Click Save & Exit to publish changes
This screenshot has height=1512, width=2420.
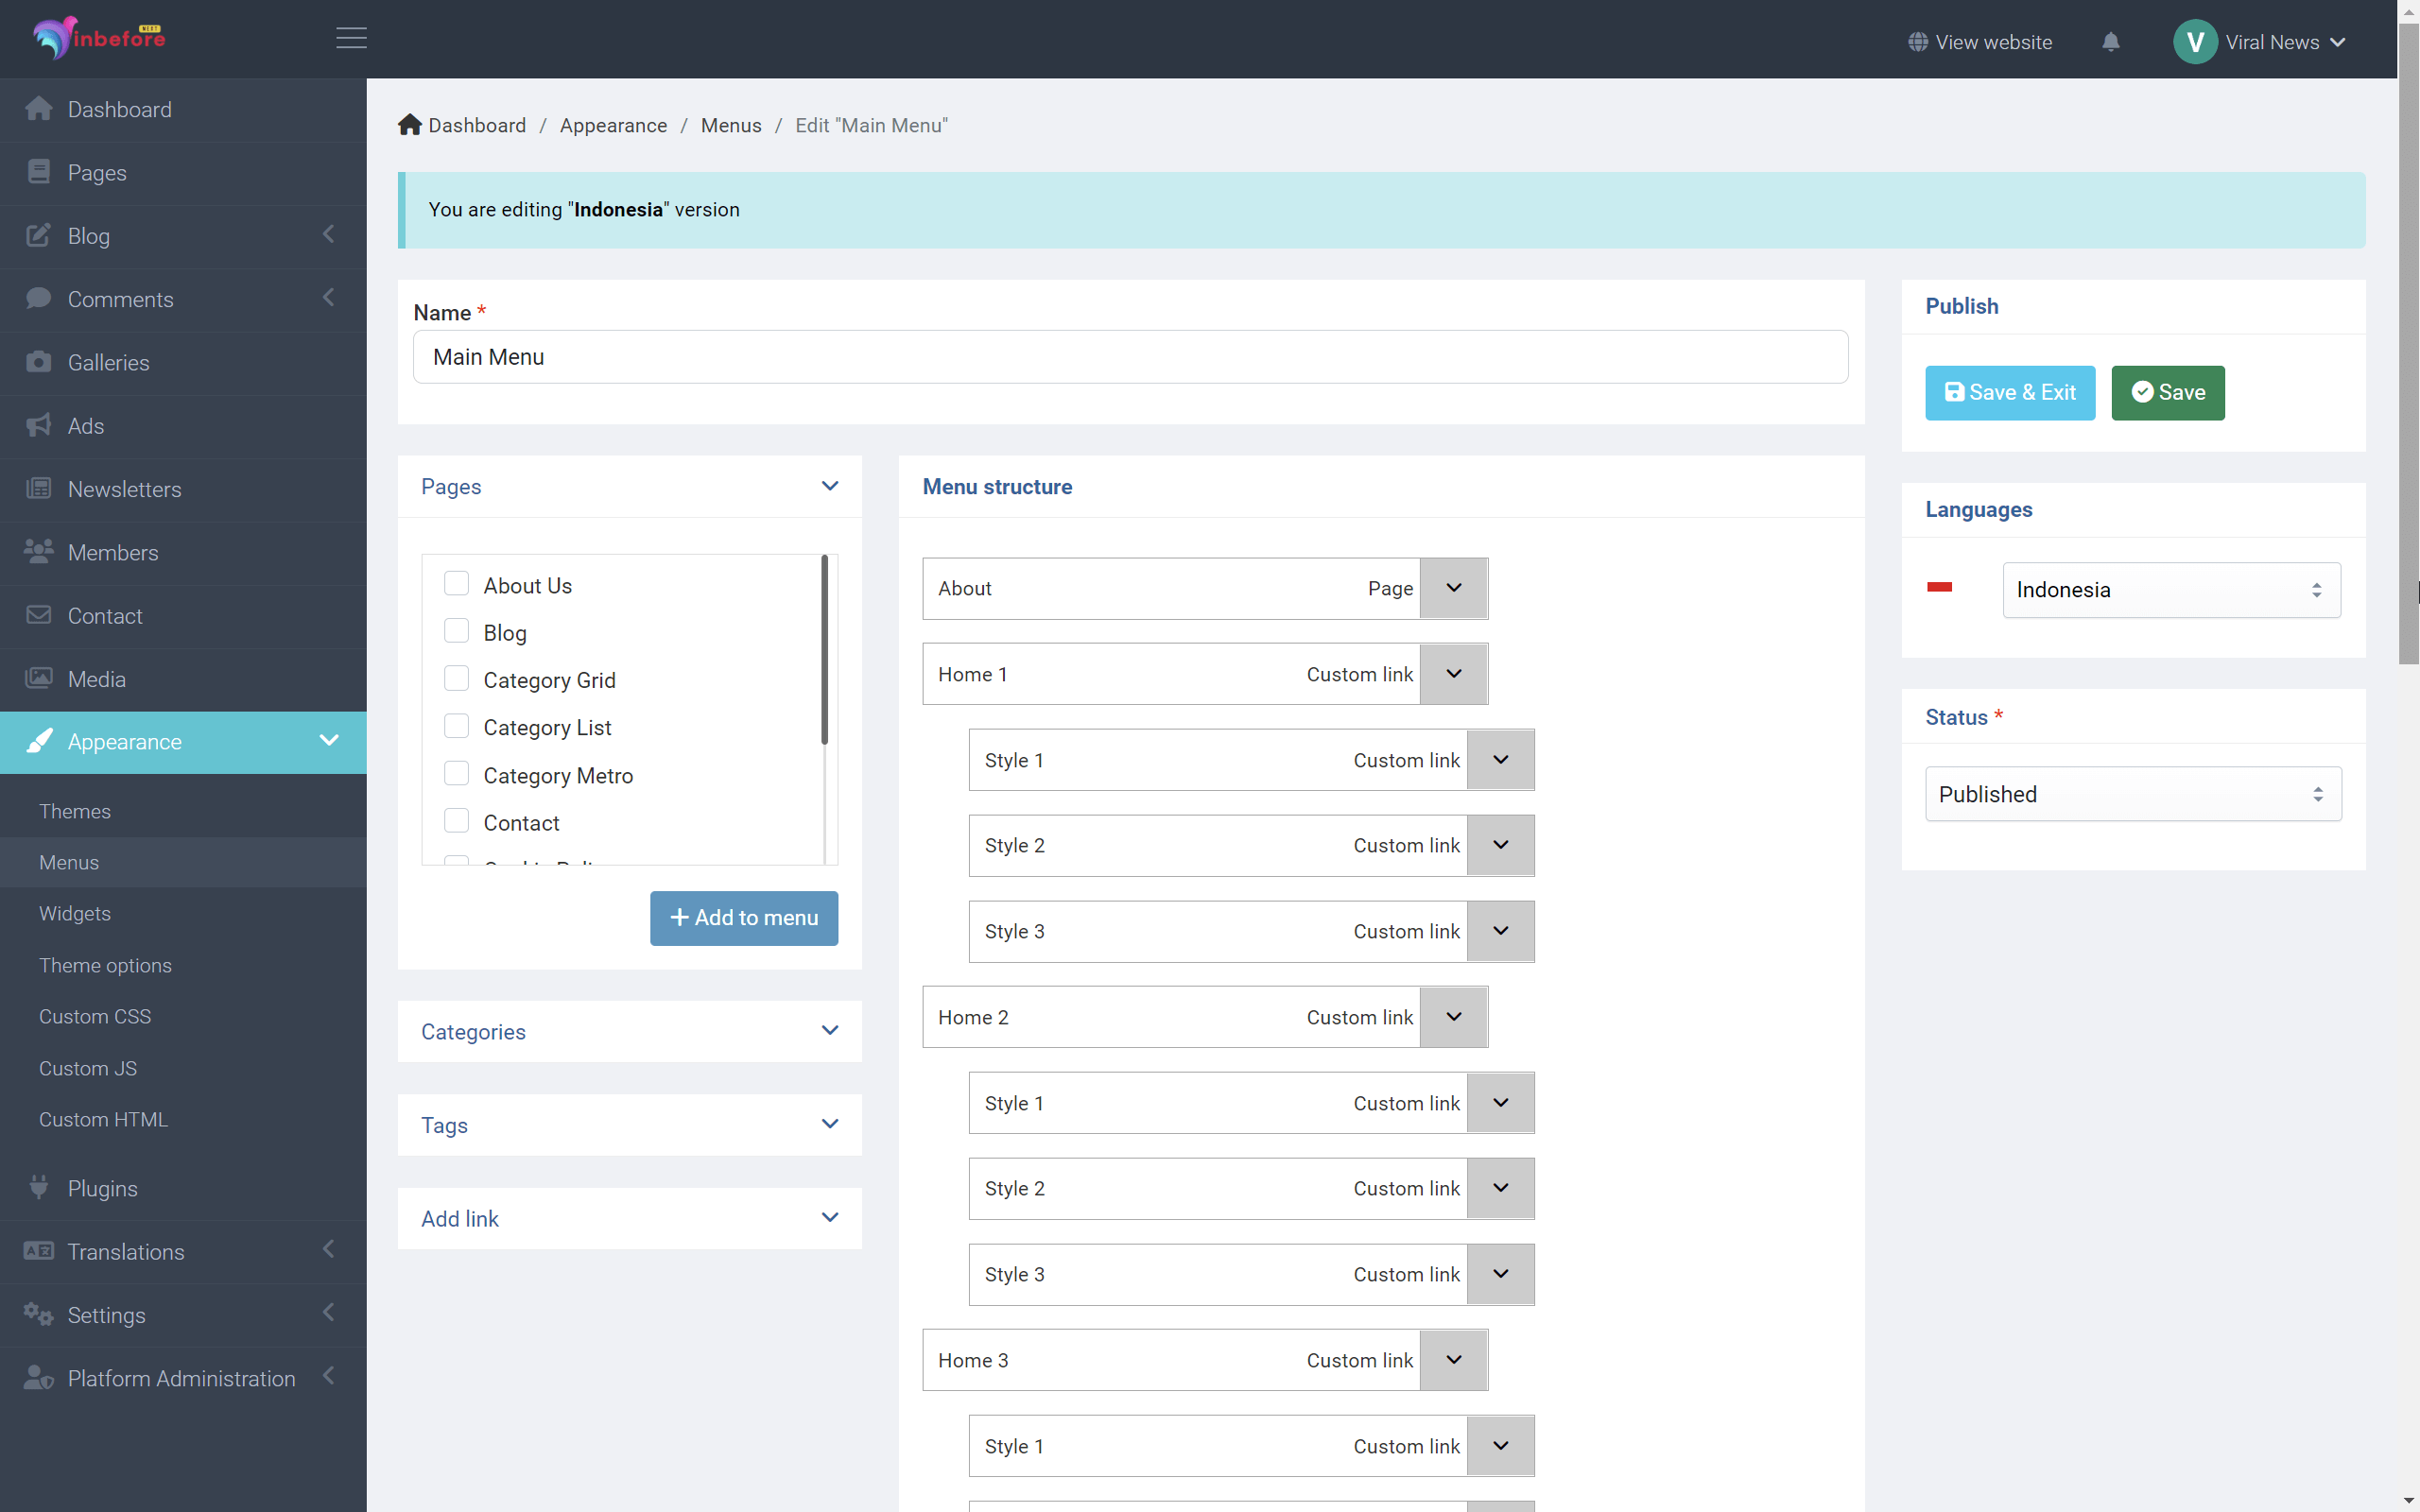[2010, 392]
